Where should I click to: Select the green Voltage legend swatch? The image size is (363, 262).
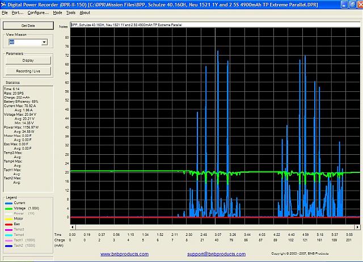[8, 208]
